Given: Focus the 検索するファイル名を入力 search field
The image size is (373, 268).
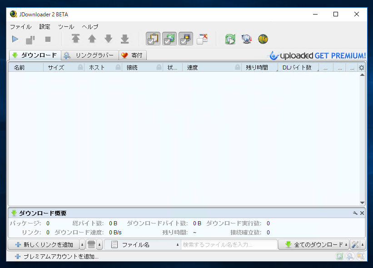Looking at the screenshot, I should (229, 244).
